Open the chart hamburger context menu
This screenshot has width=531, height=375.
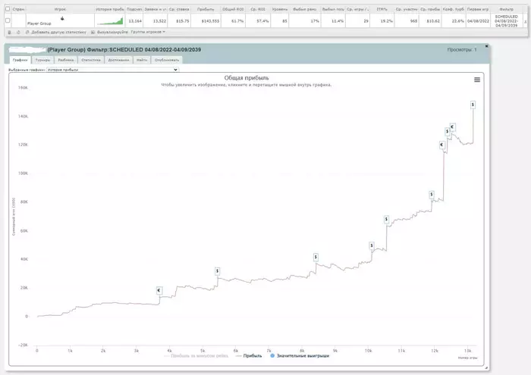click(x=477, y=80)
